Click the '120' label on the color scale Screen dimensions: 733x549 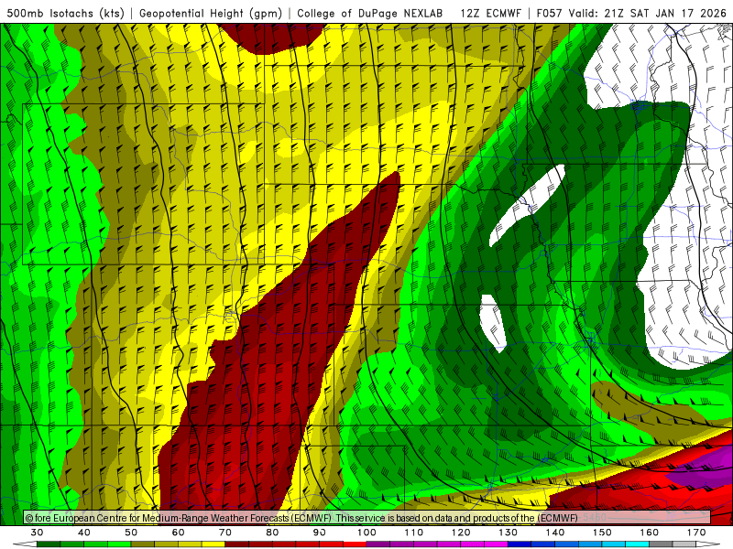461,533
